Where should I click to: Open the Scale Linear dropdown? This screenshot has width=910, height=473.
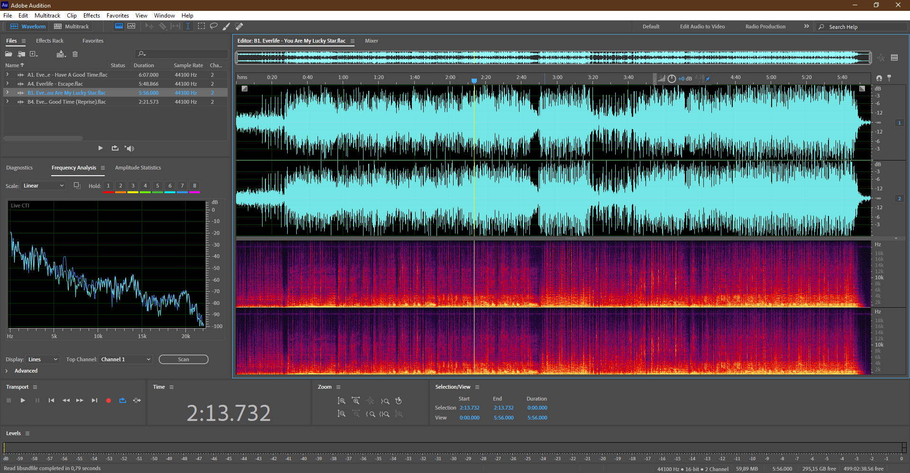(44, 186)
